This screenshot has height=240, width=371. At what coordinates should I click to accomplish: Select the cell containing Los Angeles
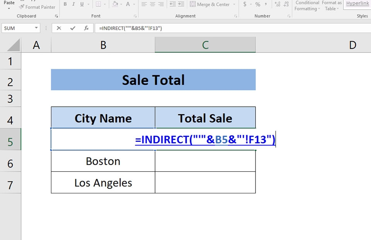click(103, 182)
